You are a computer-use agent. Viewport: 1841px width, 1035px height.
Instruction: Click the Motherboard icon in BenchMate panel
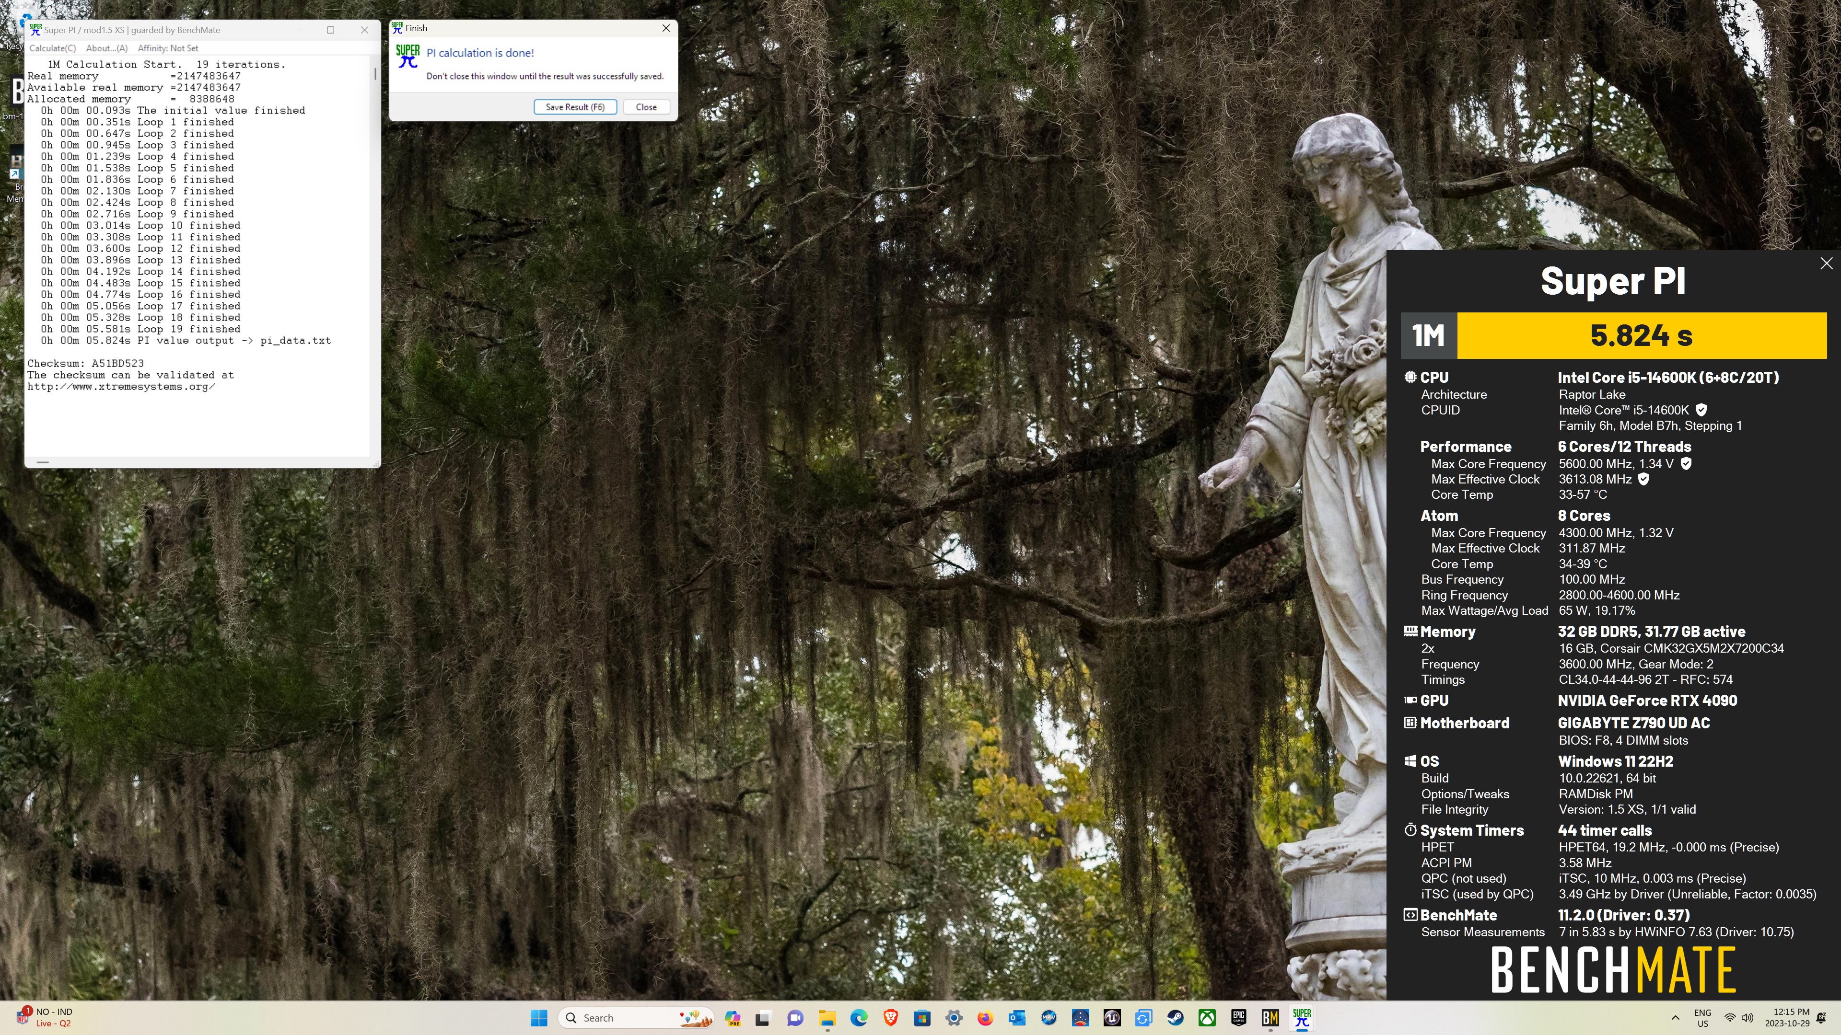(1410, 723)
